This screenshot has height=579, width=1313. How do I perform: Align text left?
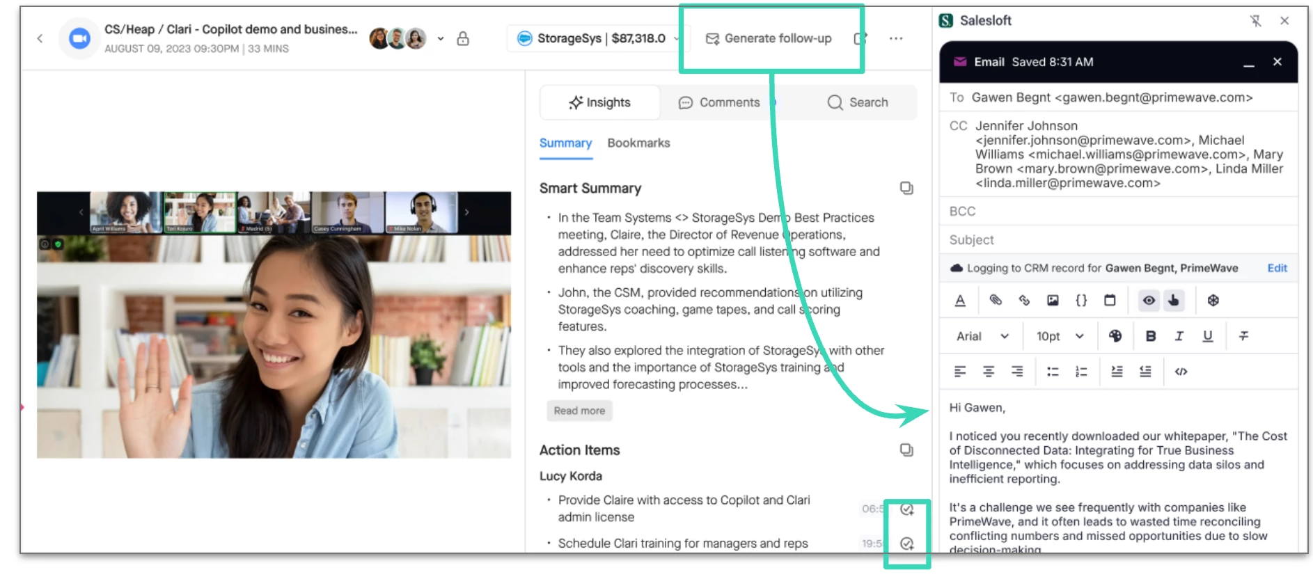click(960, 372)
